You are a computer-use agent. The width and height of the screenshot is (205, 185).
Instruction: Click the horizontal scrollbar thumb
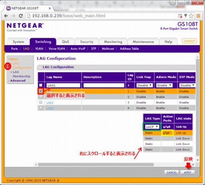(96, 164)
